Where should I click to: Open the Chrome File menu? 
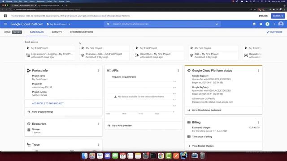[x=16, y=1]
